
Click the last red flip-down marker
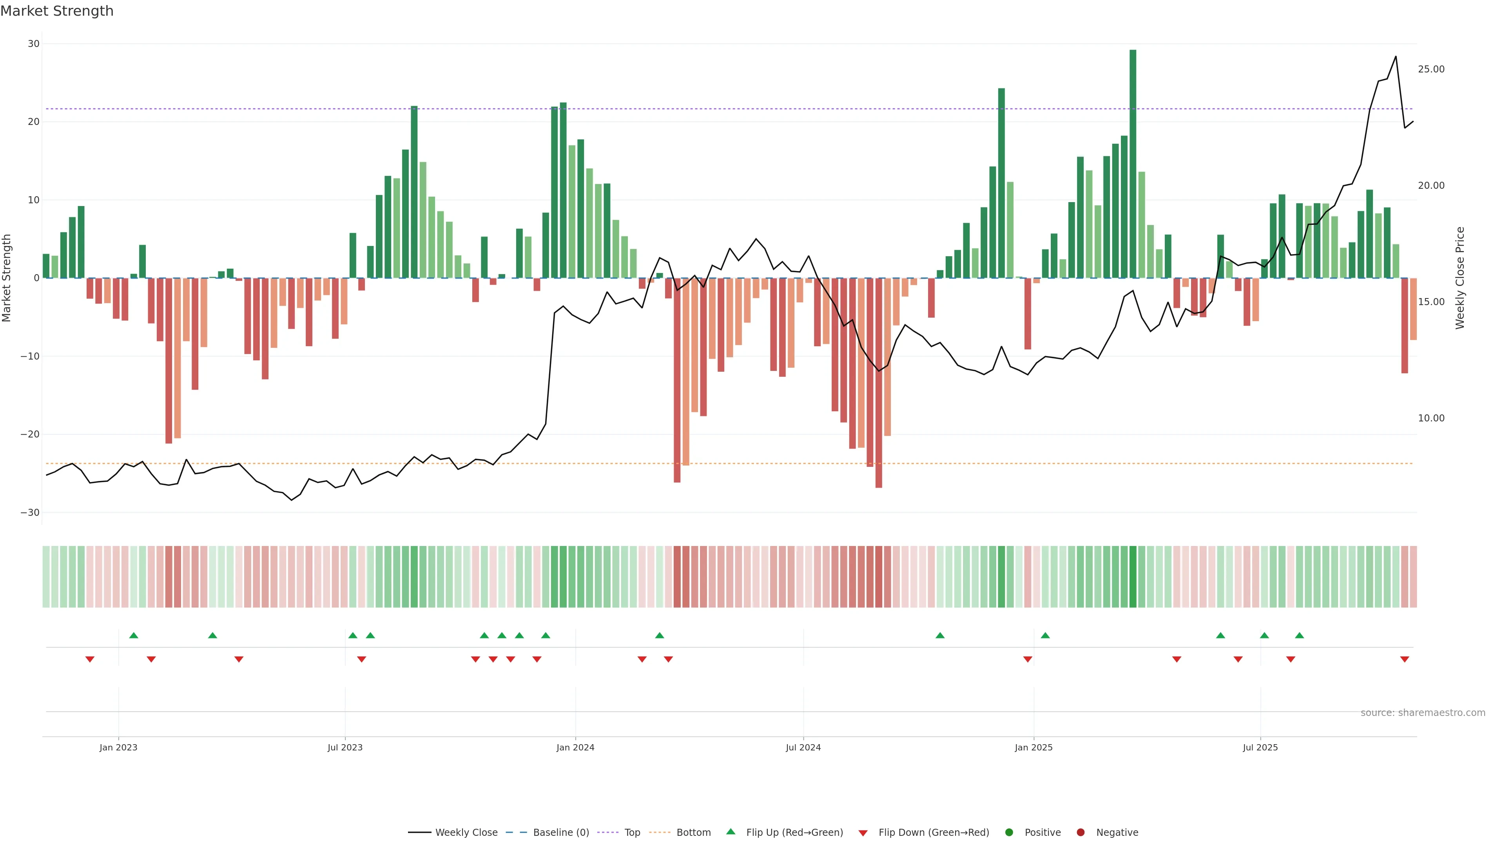click(x=1405, y=659)
